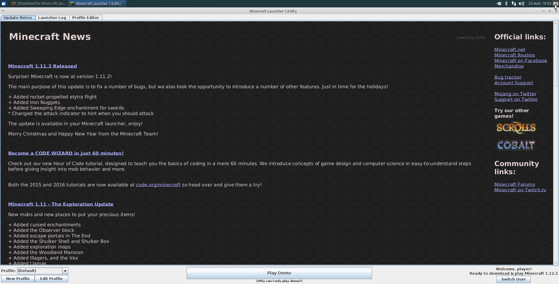This screenshot has height=284, width=559.
Task: Open the Mojang on Twitter link
Action: point(515,94)
